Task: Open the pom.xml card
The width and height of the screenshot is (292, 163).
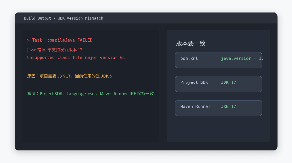Action: [219, 60]
